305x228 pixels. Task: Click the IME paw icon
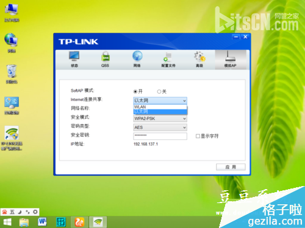4,212
